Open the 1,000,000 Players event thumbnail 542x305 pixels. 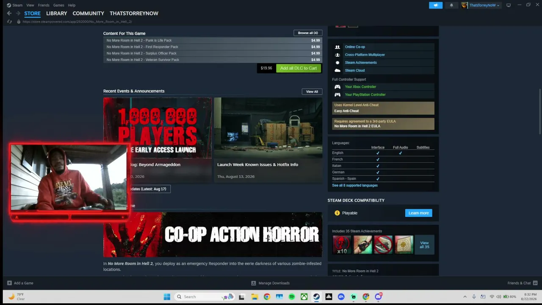158,128
